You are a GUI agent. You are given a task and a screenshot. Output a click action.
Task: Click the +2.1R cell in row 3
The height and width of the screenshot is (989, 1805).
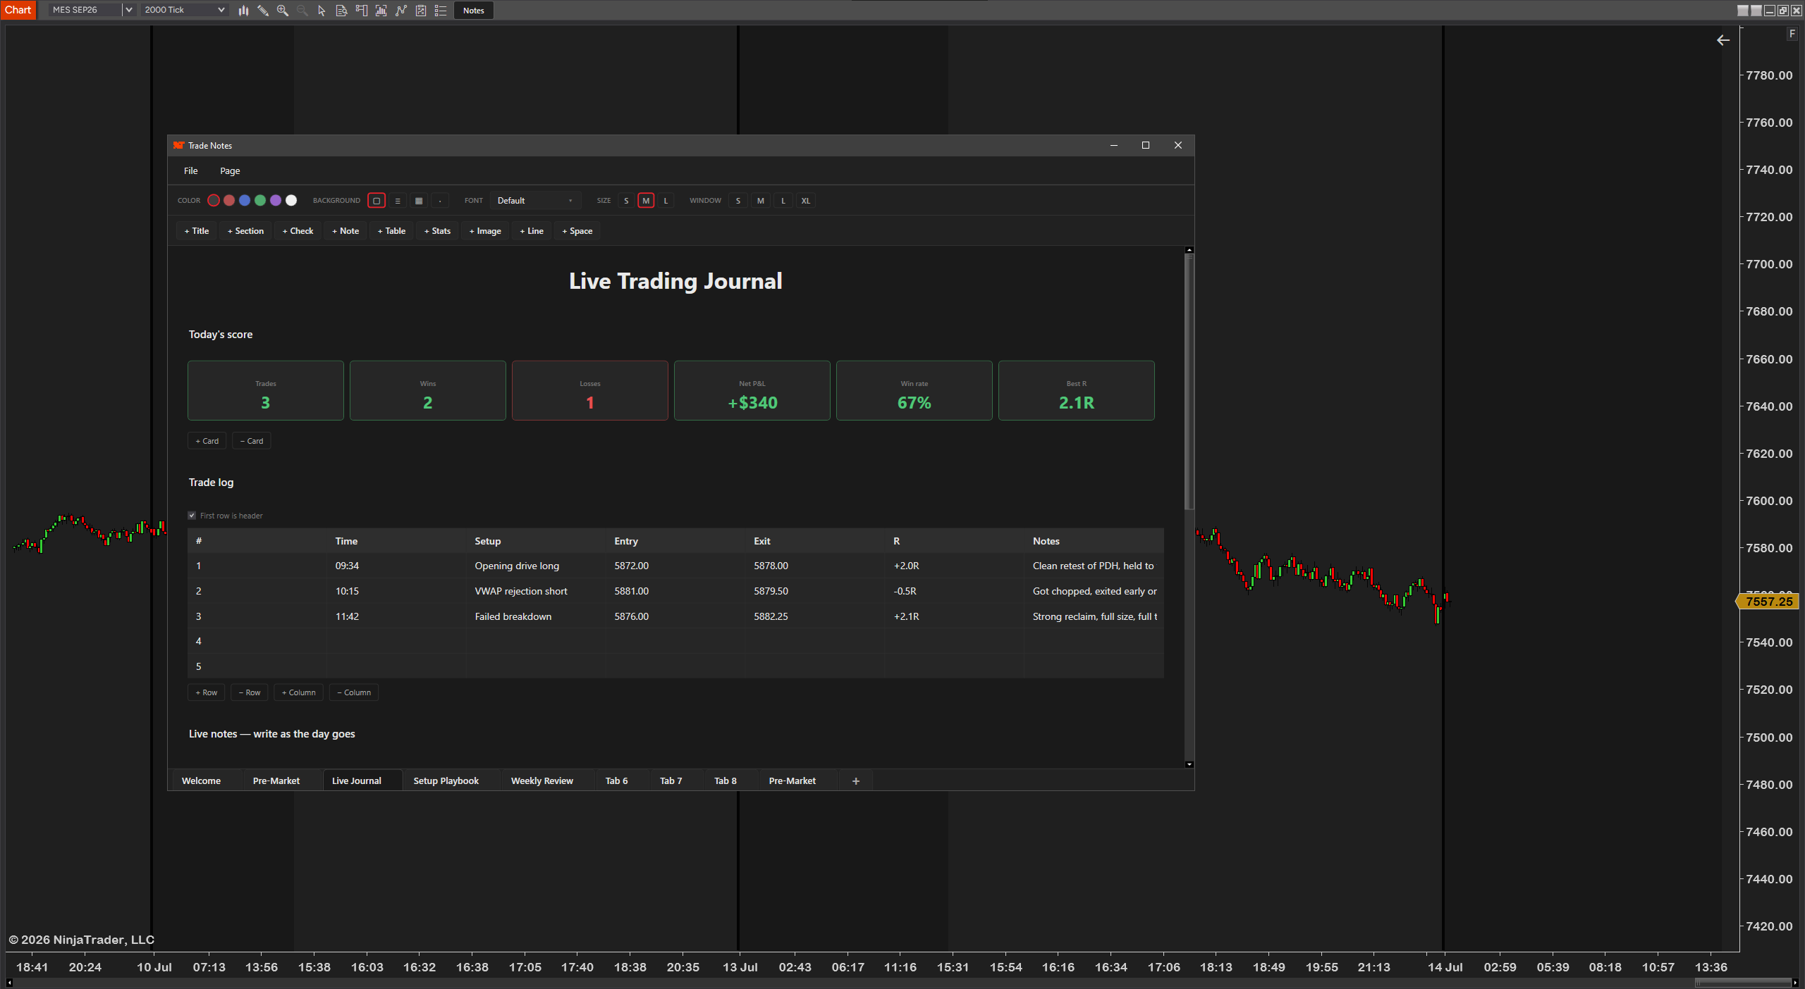955,616
